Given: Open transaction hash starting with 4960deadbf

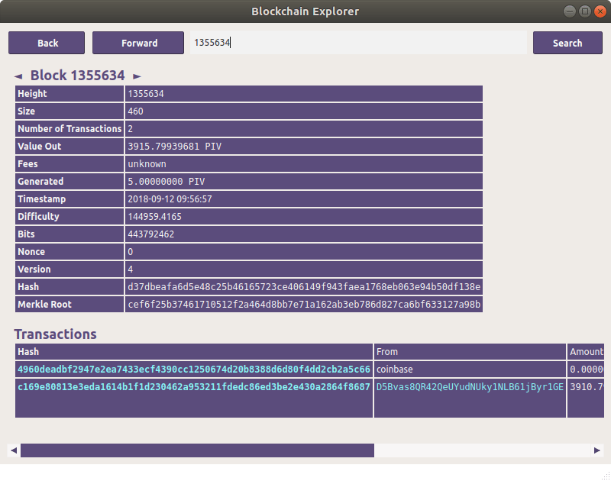Looking at the screenshot, I should [194, 370].
